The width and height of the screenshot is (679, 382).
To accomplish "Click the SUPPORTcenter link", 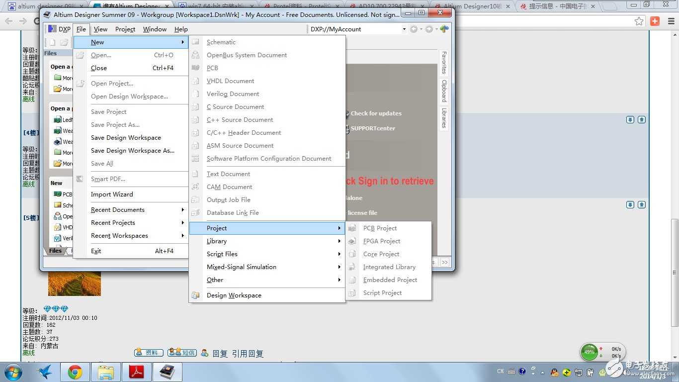I will (373, 128).
